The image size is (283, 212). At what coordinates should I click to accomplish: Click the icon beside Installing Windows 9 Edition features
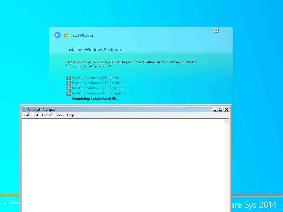69,88
